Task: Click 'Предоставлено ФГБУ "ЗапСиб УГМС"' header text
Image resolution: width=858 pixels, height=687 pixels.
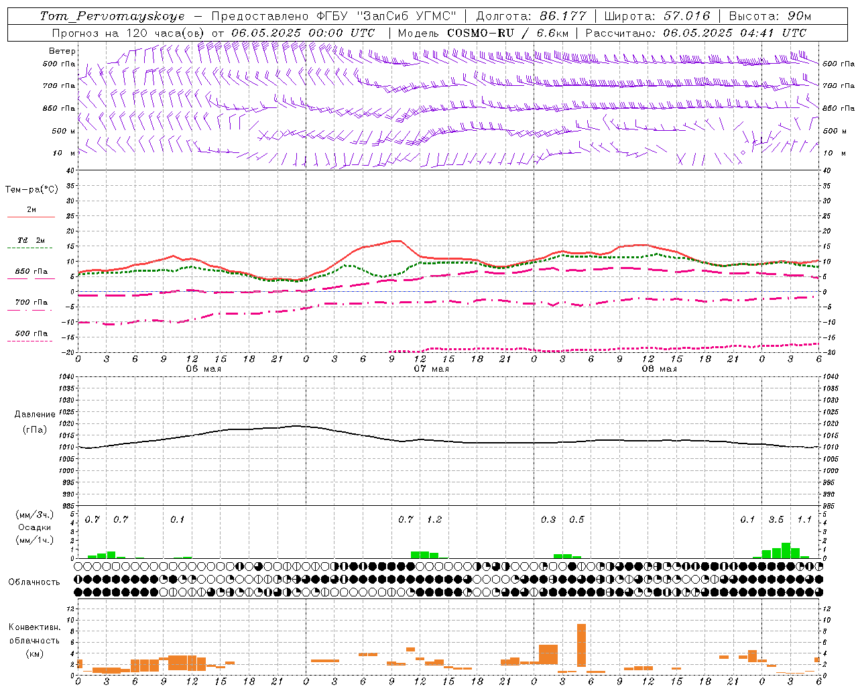Action: point(333,16)
